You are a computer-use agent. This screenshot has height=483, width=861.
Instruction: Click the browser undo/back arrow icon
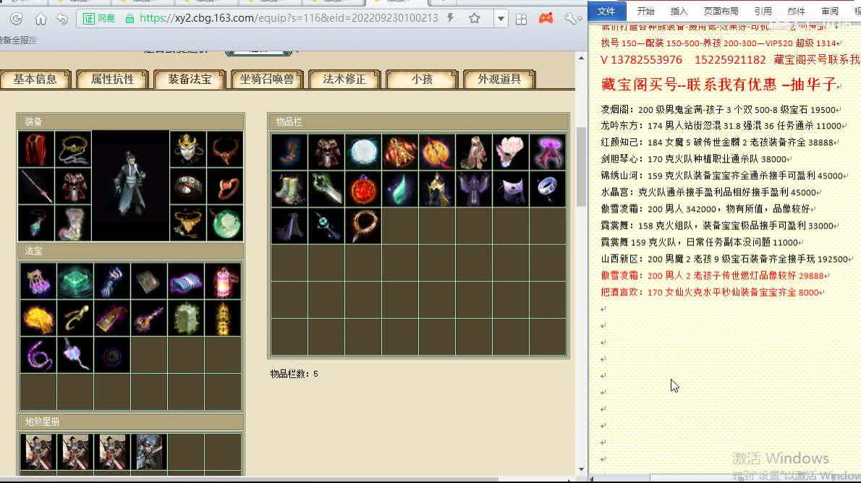pos(63,19)
